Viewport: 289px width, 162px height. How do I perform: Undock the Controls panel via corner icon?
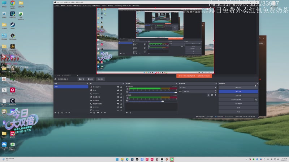257,83
